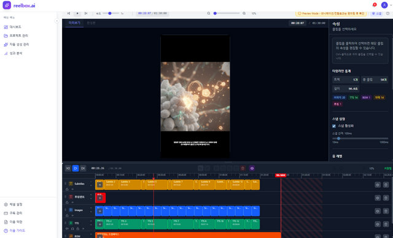Image resolution: width=393 pixels, height=238 pixels.
Task: Toggle the lock on the Subtitles track
Action: [x=67, y=189]
